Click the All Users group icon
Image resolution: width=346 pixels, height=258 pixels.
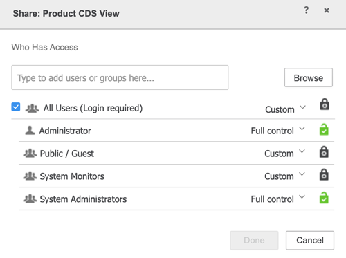32,108
